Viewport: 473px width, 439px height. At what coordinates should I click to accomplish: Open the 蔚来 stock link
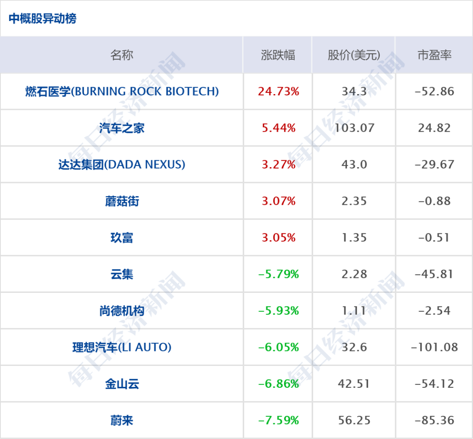[122, 421]
